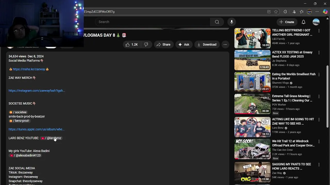The height and width of the screenshot is (185, 330).
Task: Click the Ask button
Action: [x=184, y=44]
